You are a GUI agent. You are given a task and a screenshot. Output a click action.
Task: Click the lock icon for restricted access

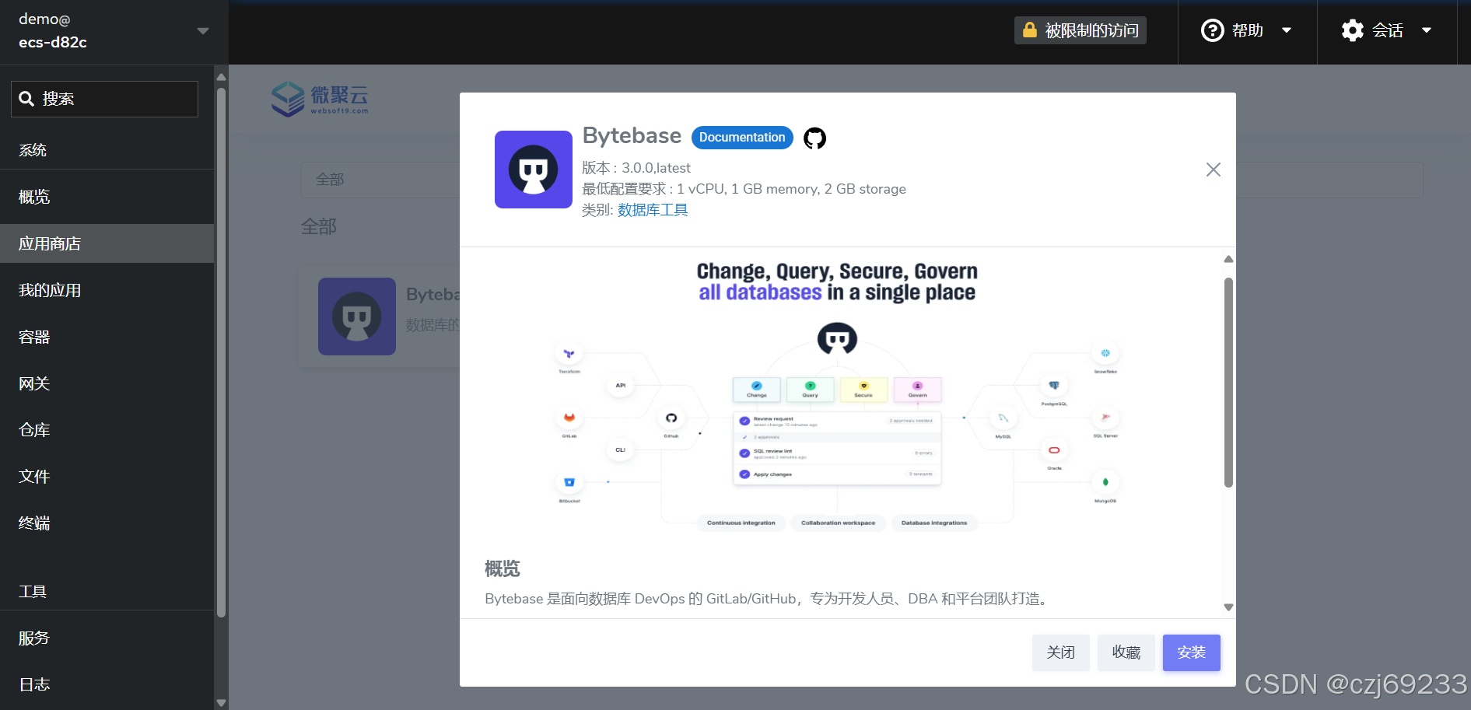[1029, 30]
